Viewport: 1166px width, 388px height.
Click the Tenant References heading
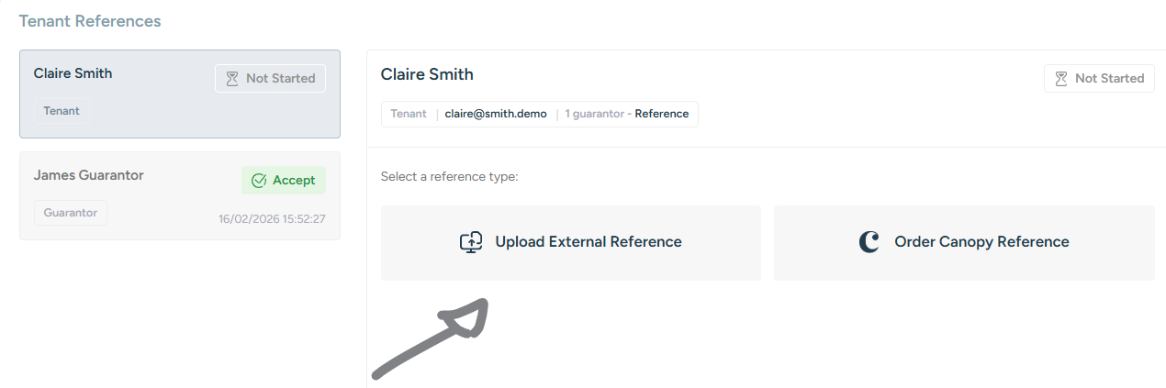click(90, 20)
